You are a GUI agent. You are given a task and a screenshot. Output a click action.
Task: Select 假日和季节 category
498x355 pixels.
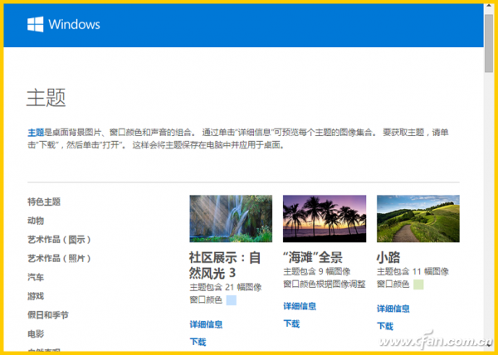[48, 315]
